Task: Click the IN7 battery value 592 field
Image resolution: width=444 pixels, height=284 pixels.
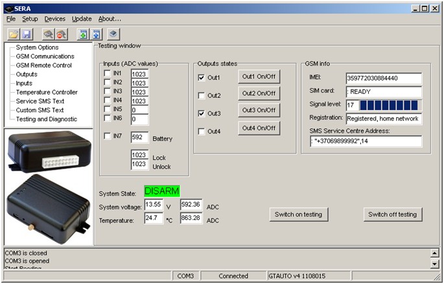Action: (139, 137)
